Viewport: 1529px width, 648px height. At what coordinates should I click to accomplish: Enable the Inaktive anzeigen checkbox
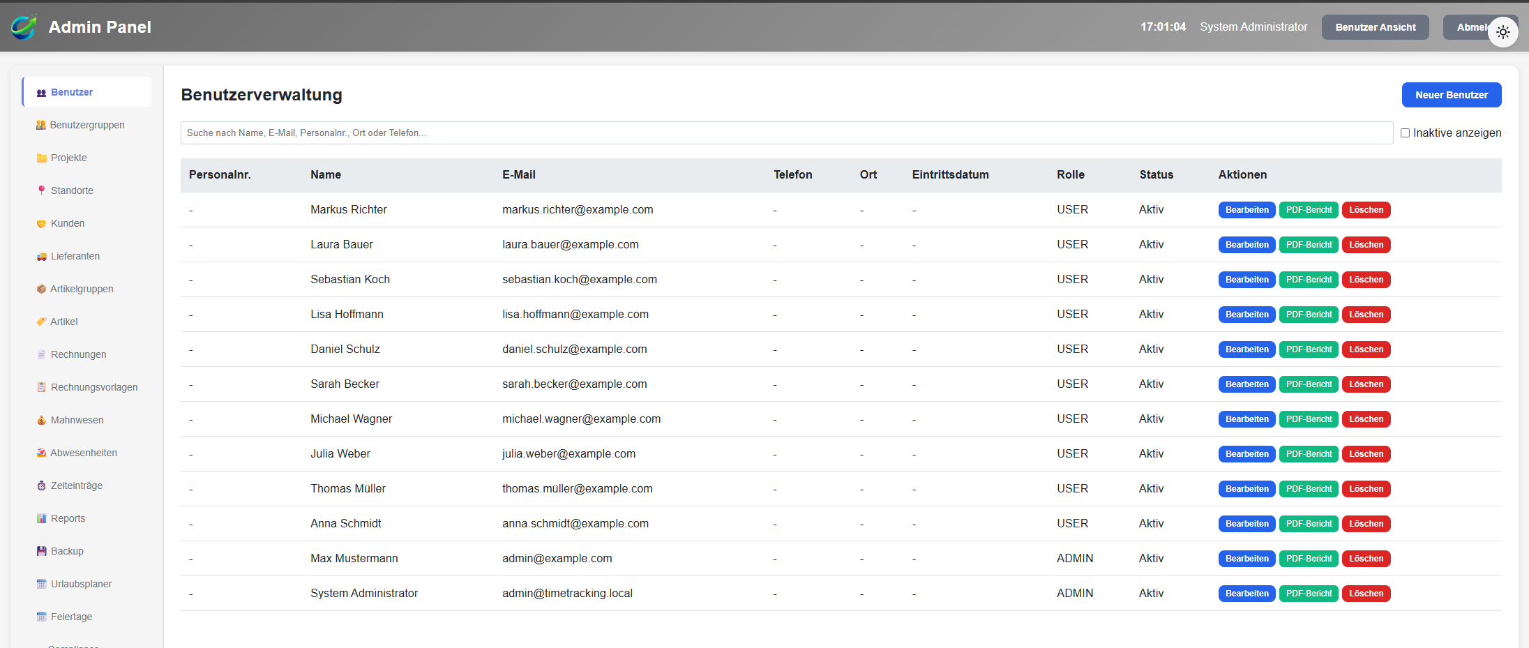pyautogui.click(x=1405, y=133)
